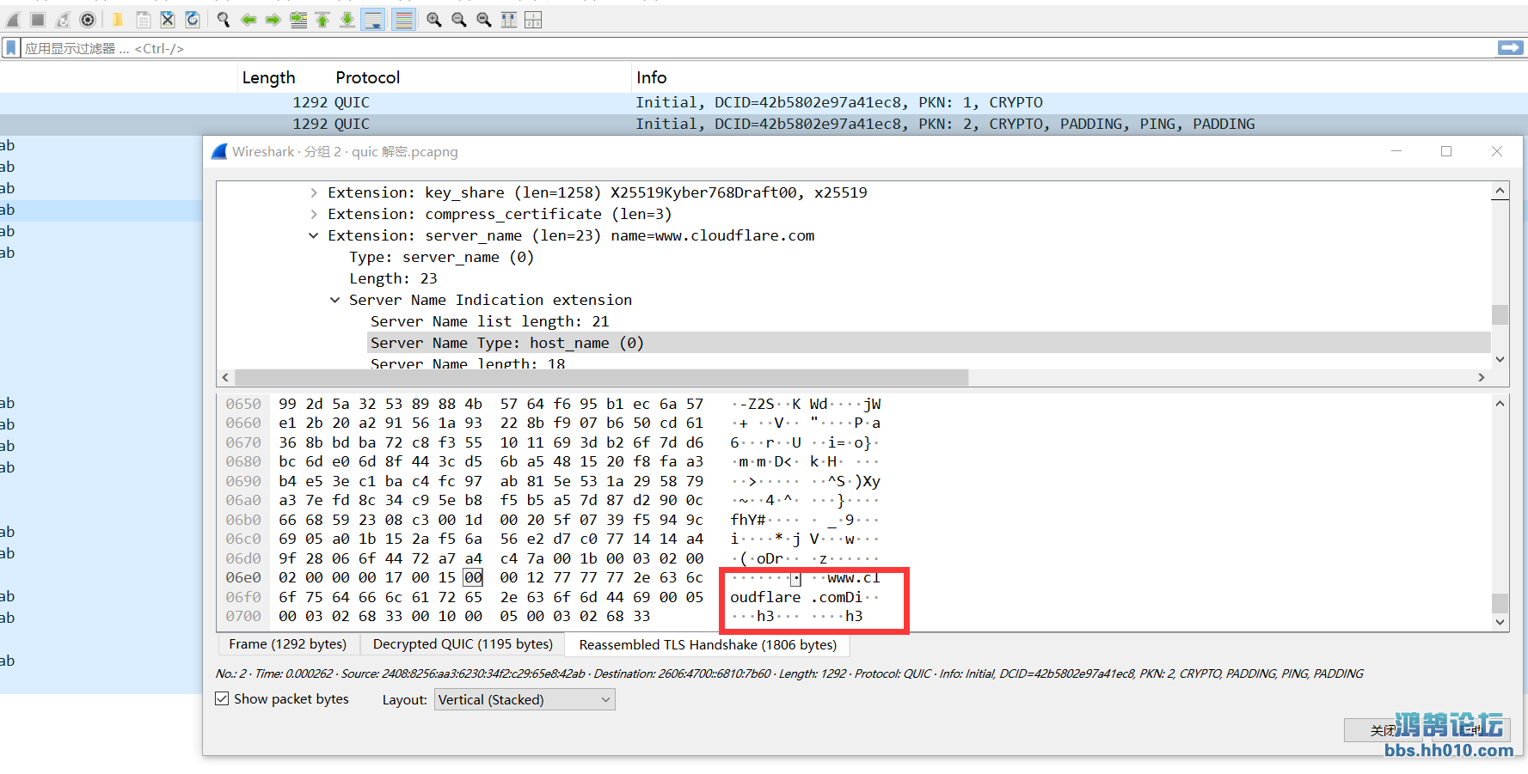Click details horizontal scrollbar right arrow
This screenshot has height=774, width=1528.
click(x=1482, y=377)
